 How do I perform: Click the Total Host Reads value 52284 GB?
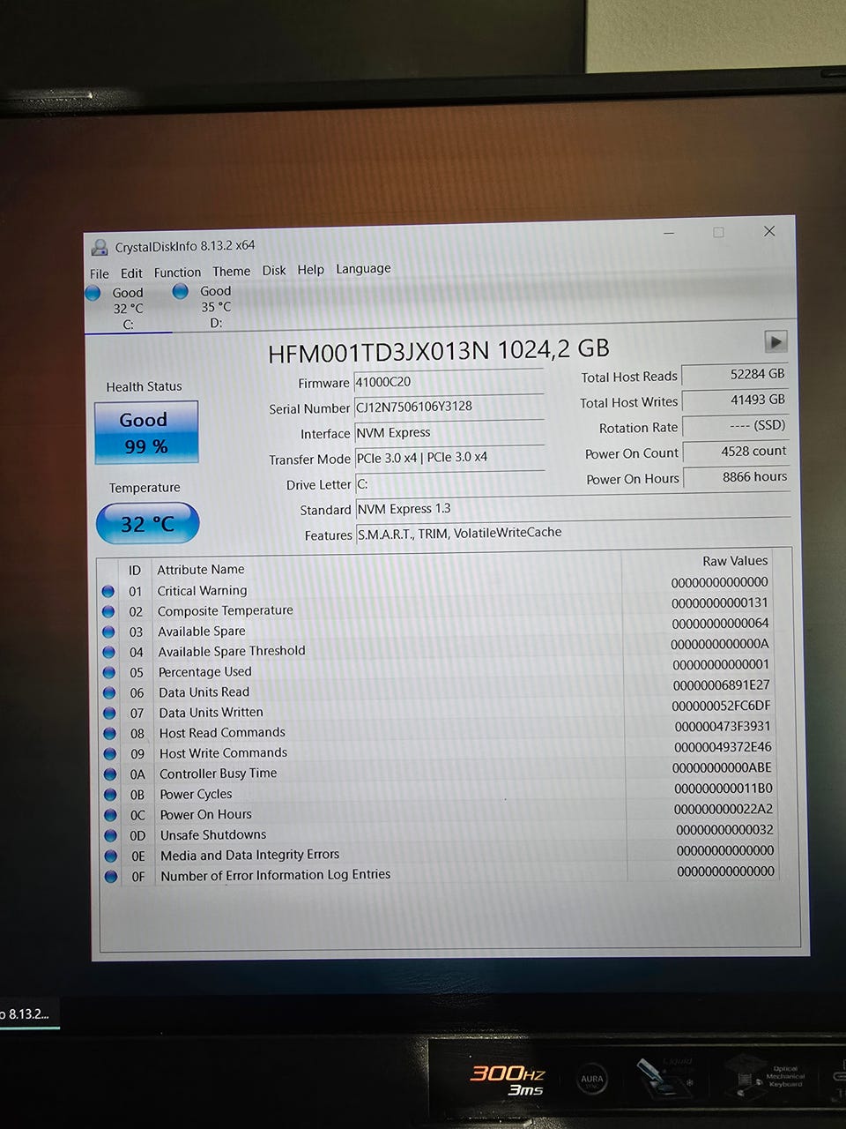[735, 374]
